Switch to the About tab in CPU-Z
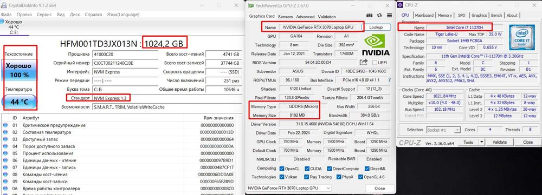This screenshot has height=195, width=542. [x=512, y=15]
